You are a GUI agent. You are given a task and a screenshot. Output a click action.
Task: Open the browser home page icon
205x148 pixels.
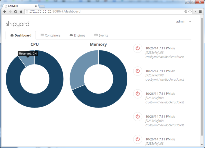coord(21,12)
